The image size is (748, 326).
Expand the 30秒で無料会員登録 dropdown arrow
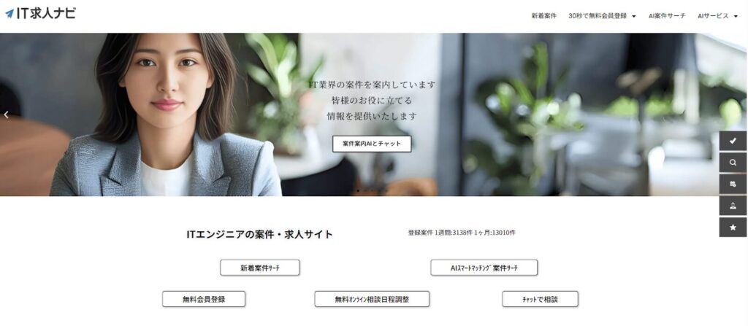point(634,16)
